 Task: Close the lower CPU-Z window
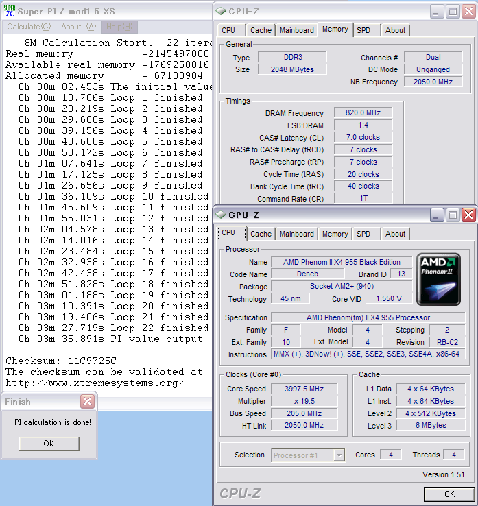click(468, 215)
